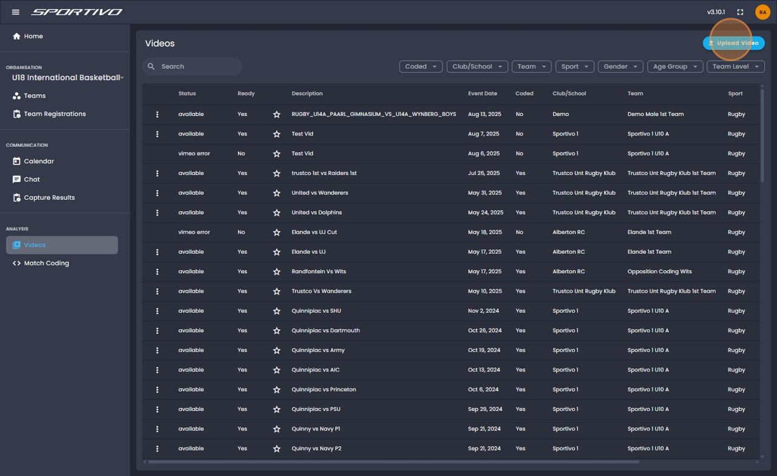Open the hamburger navigation menu

click(x=16, y=12)
